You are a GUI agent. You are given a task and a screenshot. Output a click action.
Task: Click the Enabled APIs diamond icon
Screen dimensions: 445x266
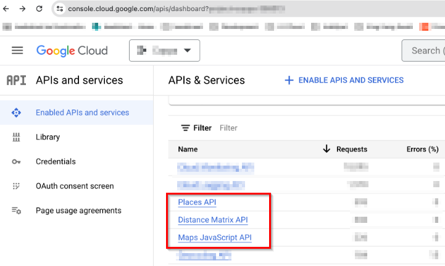pyautogui.click(x=16, y=113)
